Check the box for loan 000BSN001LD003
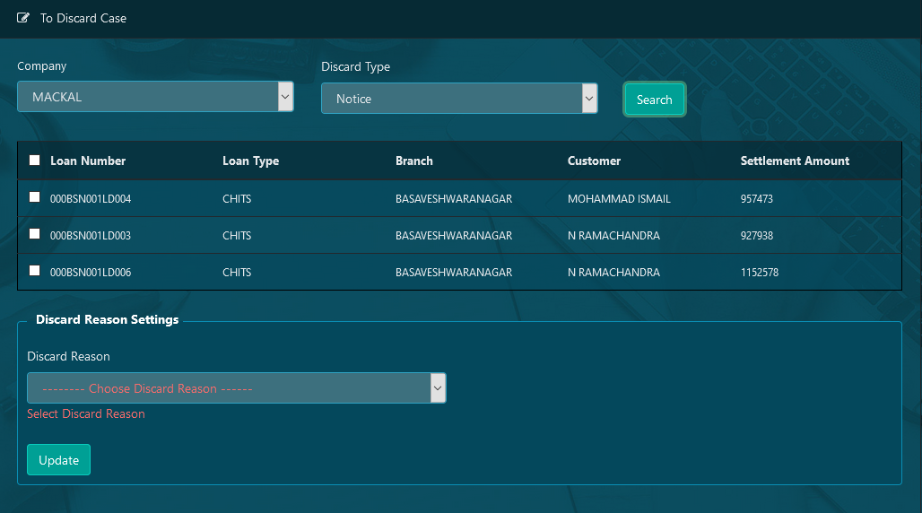The width and height of the screenshot is (922, 513). (35, 234)
